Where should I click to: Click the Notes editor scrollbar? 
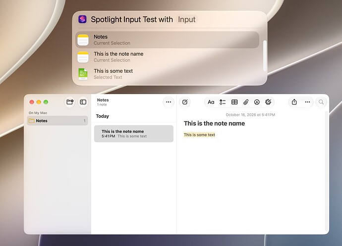[x=327, y=171]
